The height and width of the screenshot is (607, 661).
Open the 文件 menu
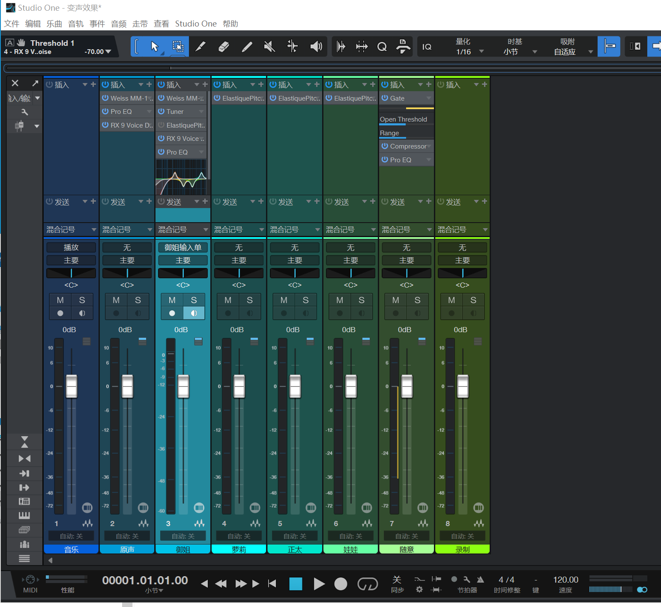12,24
